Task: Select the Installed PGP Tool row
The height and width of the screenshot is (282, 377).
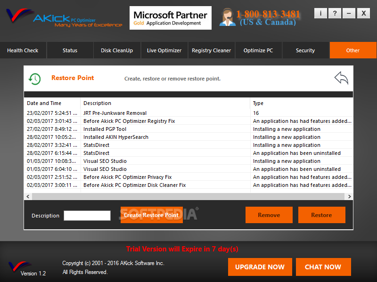Action: pos(188,129)
